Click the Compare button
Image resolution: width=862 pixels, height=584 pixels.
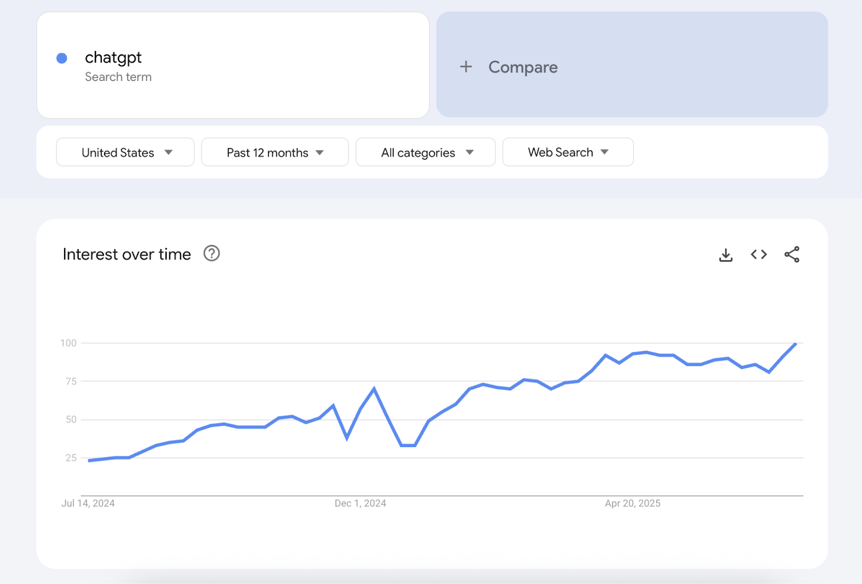tap(523, 67)
